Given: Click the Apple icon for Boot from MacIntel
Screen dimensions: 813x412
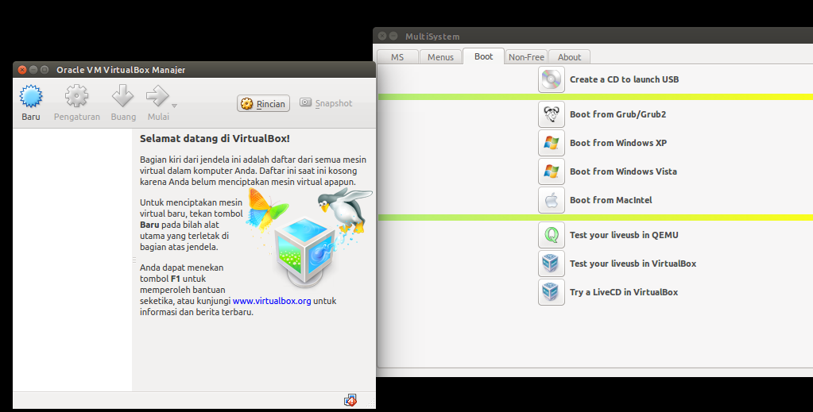Looking at the screenshot, I should click(x=552, y=199).
